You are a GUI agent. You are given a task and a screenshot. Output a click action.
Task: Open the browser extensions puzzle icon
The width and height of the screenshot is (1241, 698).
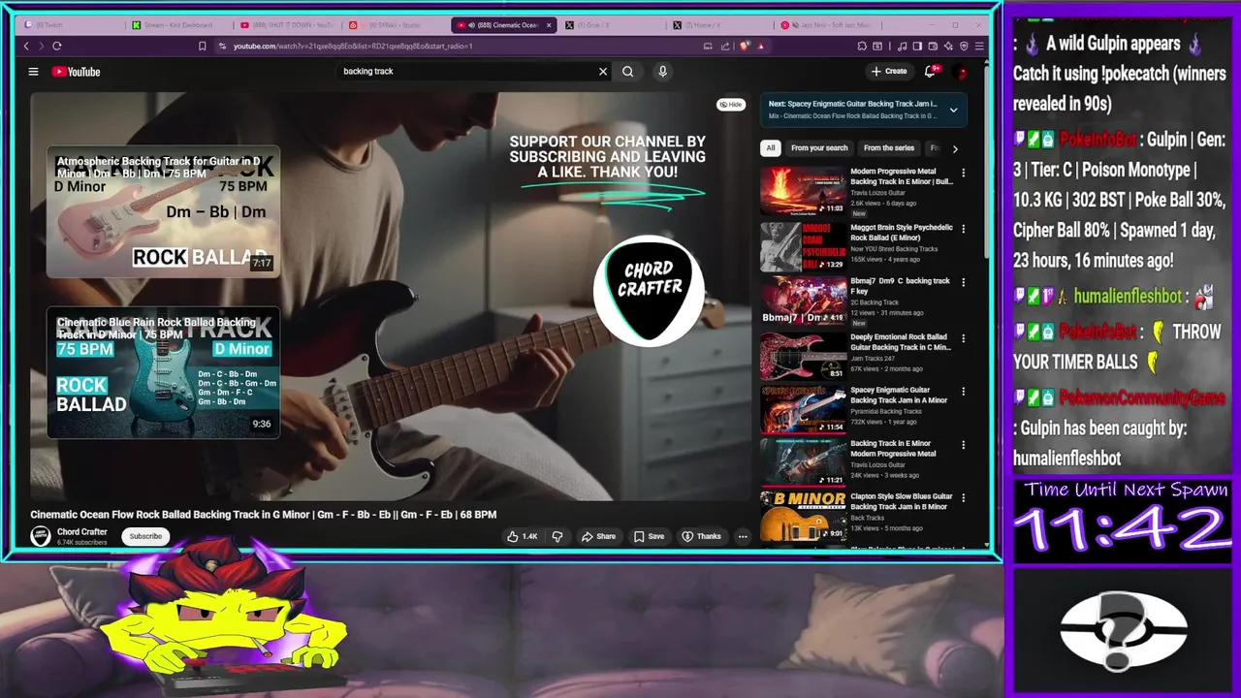tap(862, 46)
